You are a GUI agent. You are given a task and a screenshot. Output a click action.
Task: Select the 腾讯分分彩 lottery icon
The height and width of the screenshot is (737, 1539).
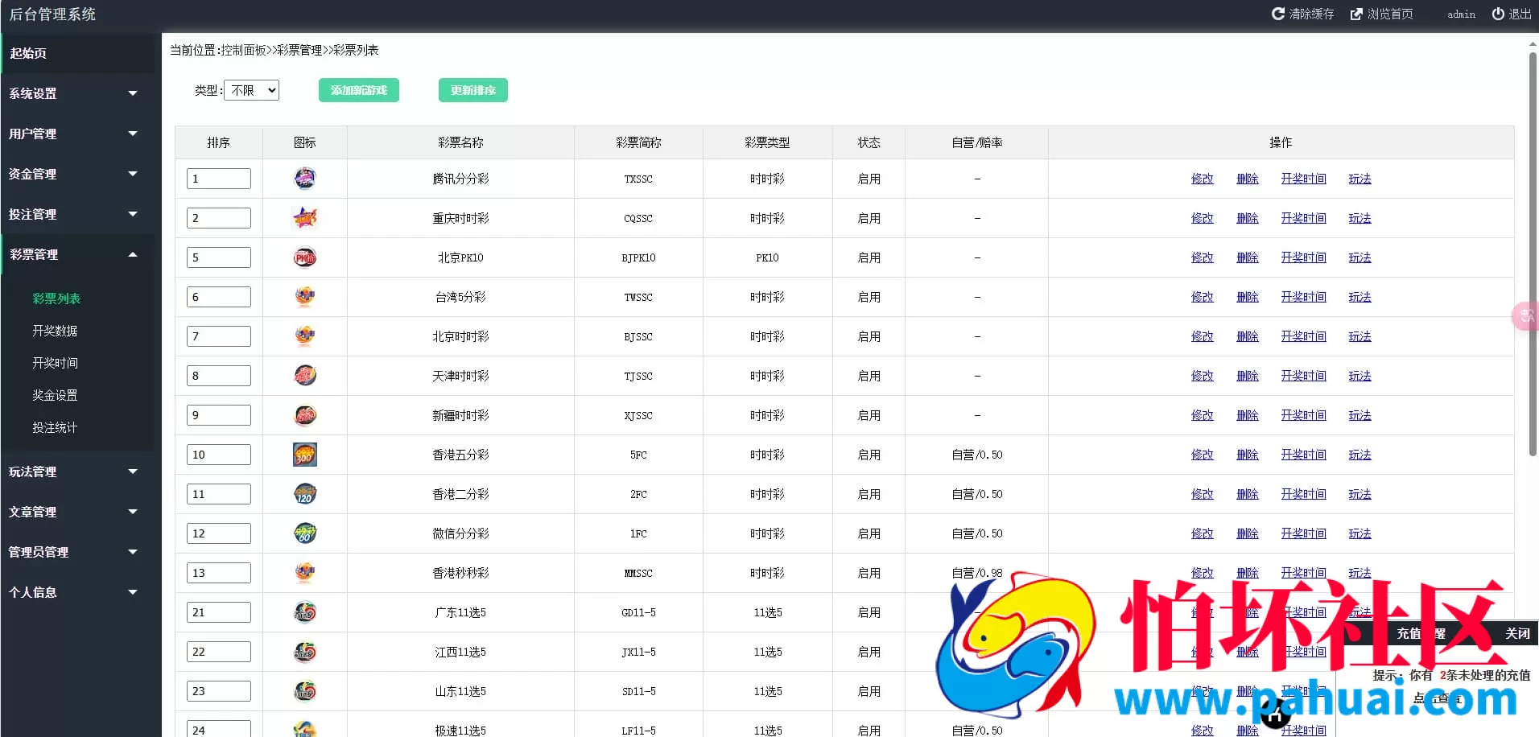(x=305, y=178)
